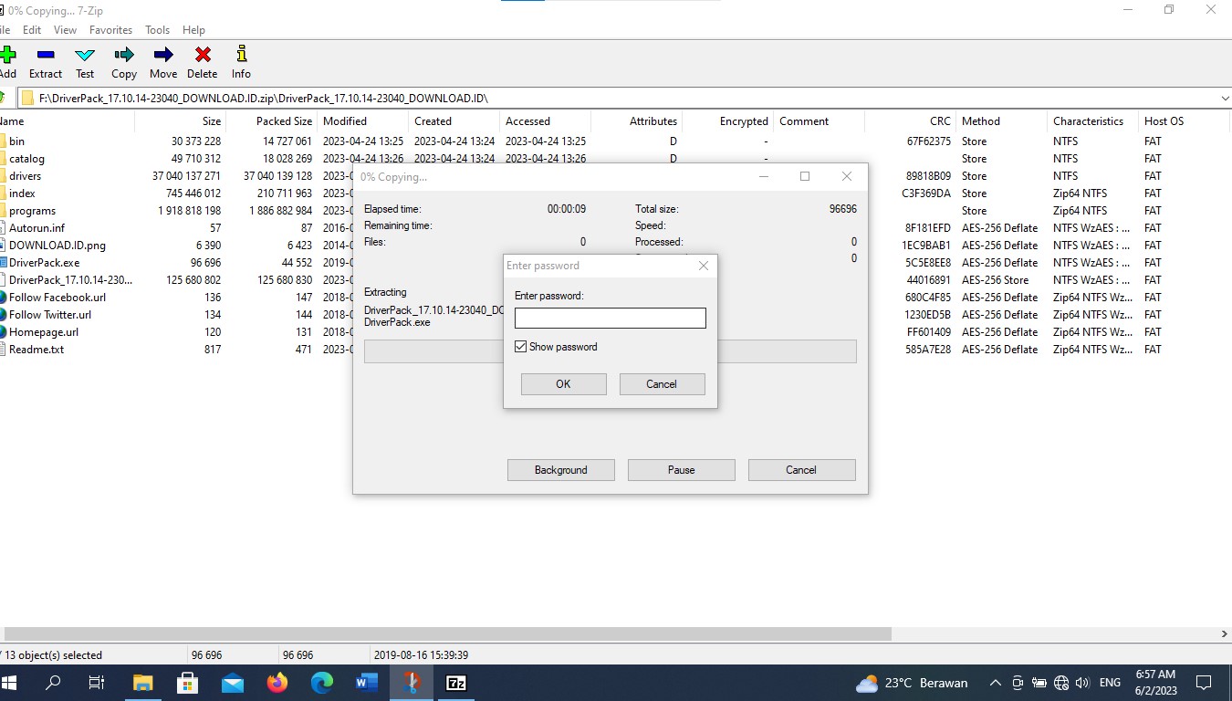The height and width of the screenshot is (701, 1232).
Task: Open the Tools menu
Action: [158, 30]
